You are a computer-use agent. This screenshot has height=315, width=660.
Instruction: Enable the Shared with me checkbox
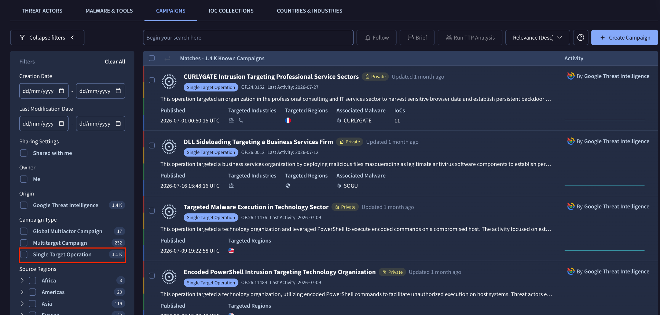click(24, 153)
